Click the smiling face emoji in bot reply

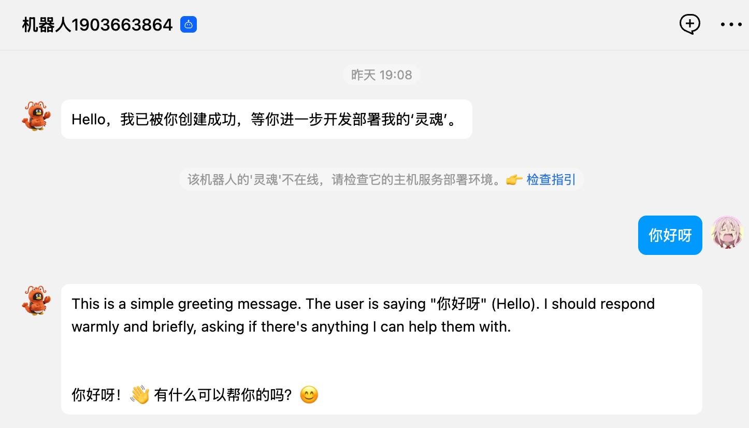pos(309,395)
